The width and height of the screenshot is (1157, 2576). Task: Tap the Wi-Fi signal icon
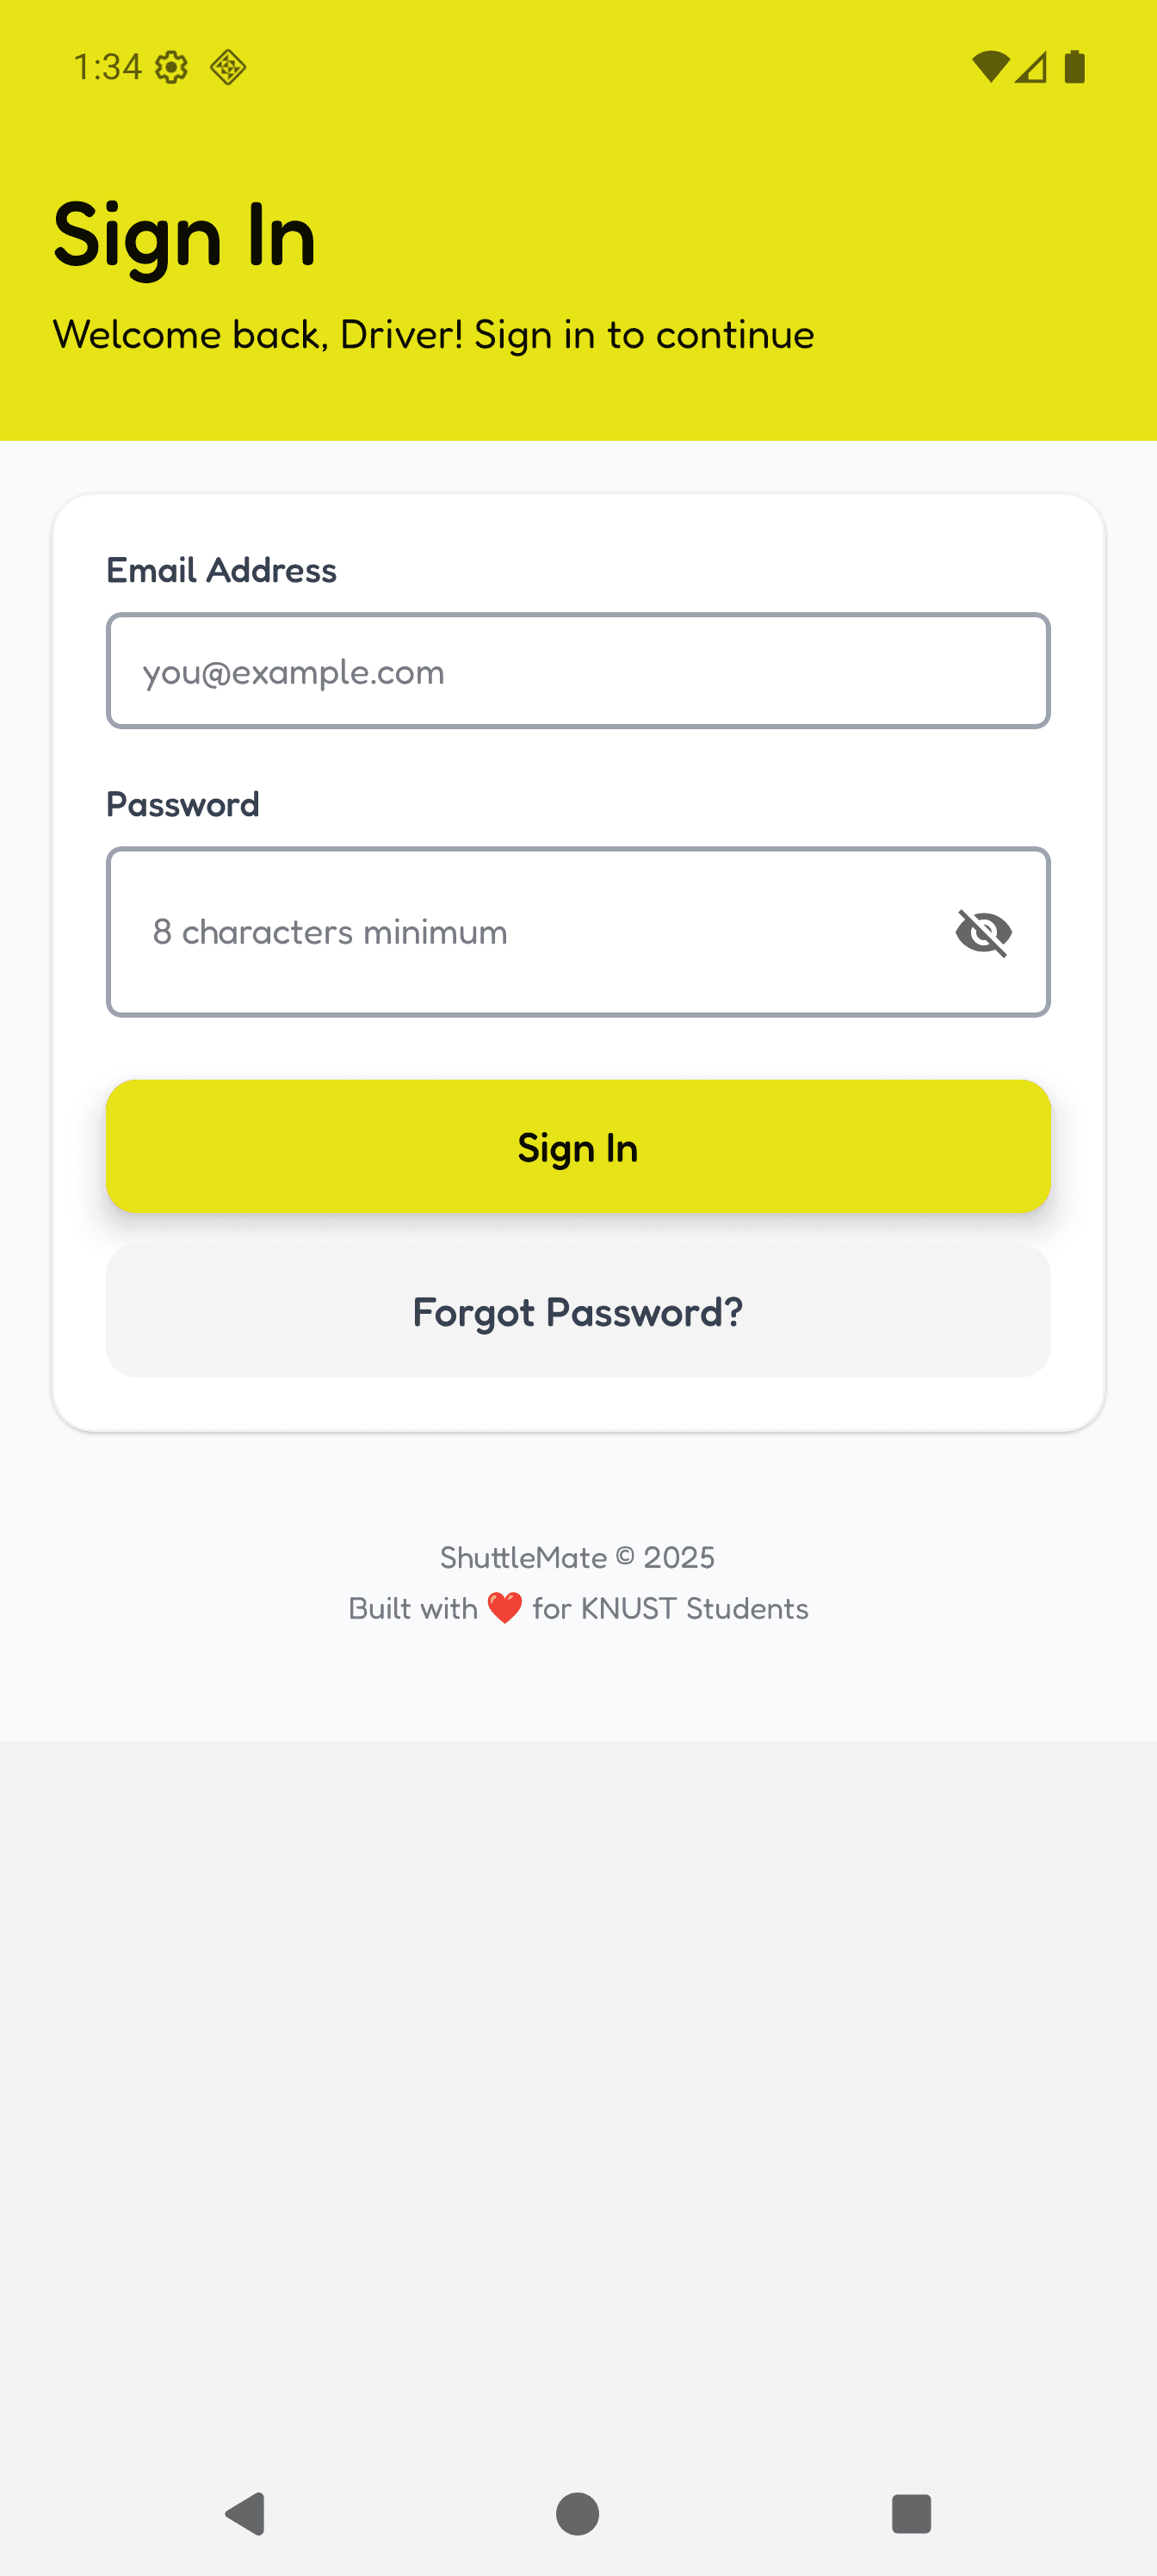click(990, 67)
